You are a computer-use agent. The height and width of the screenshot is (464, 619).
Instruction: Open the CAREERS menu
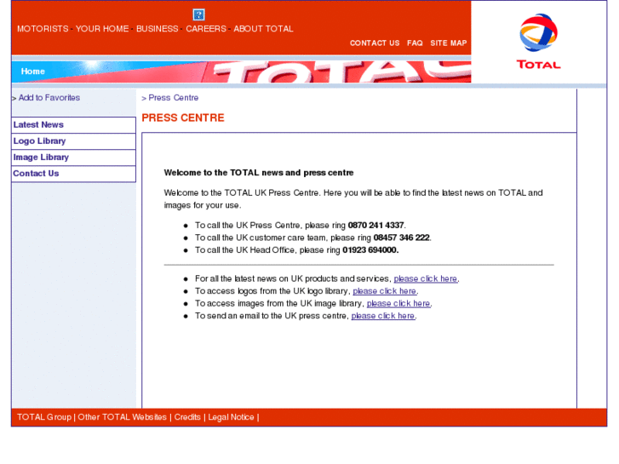pyautogui.click(x=206, y=29)
